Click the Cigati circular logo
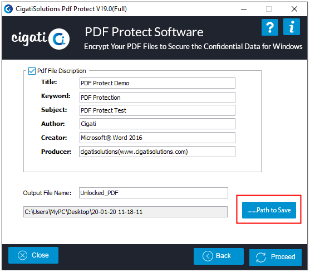 coord(59,39)
